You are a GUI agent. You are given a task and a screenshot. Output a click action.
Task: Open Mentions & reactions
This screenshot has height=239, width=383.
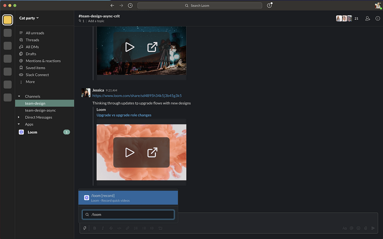pos(43,61)
